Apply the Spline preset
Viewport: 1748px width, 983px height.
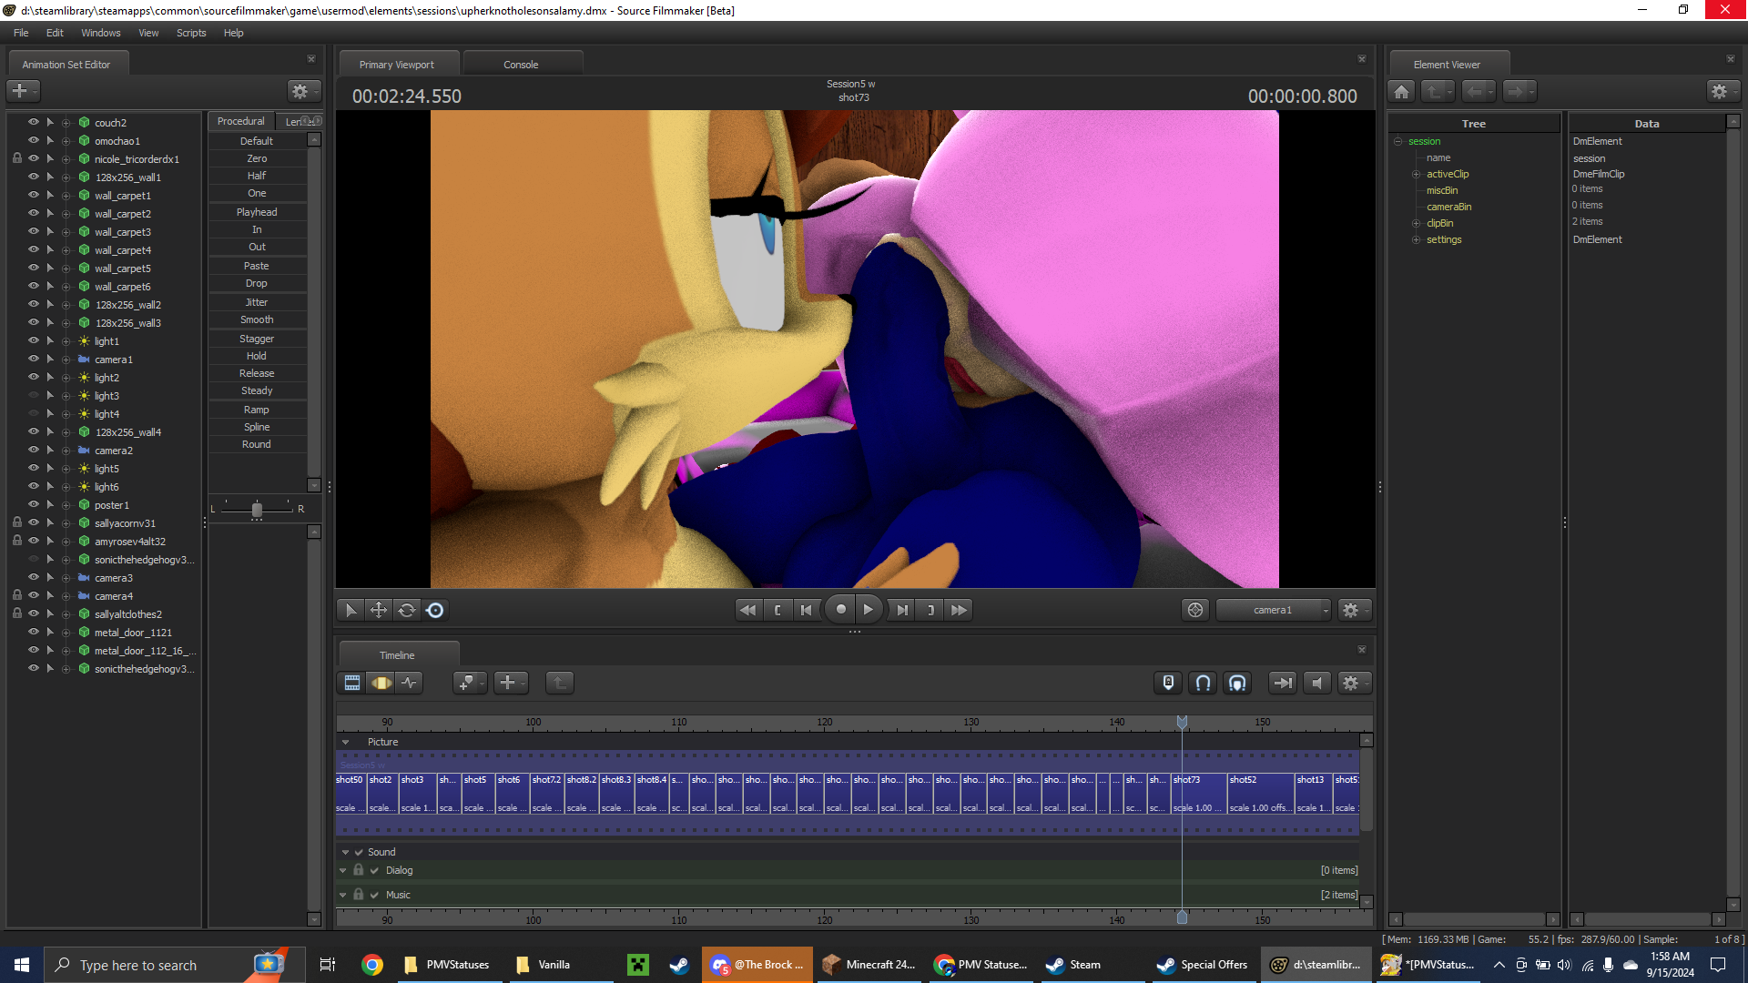pos(257,427)
